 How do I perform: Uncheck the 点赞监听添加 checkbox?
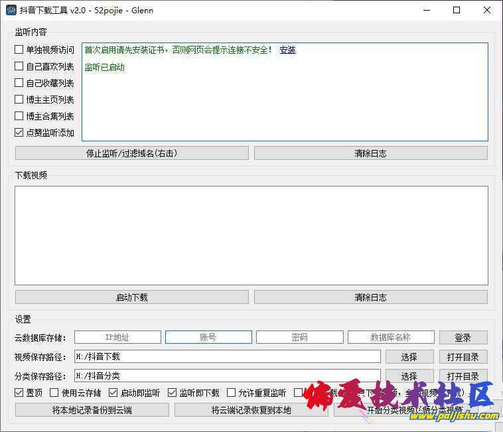19,133
